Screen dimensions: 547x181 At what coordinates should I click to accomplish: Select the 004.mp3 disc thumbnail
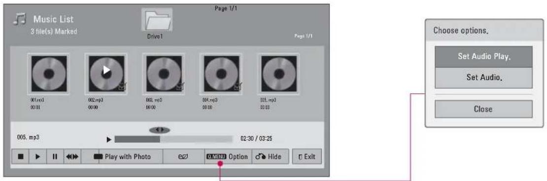tap(221, 73)
